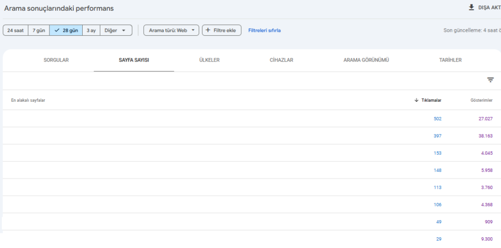Click the Filtreleri sıfırla link
This screenshot has width=501, height=248.
tap(265, 30)
